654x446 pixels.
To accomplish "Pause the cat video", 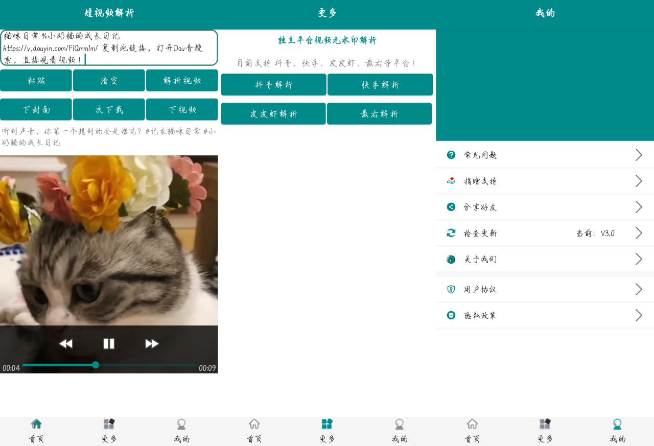I will 109,344.
